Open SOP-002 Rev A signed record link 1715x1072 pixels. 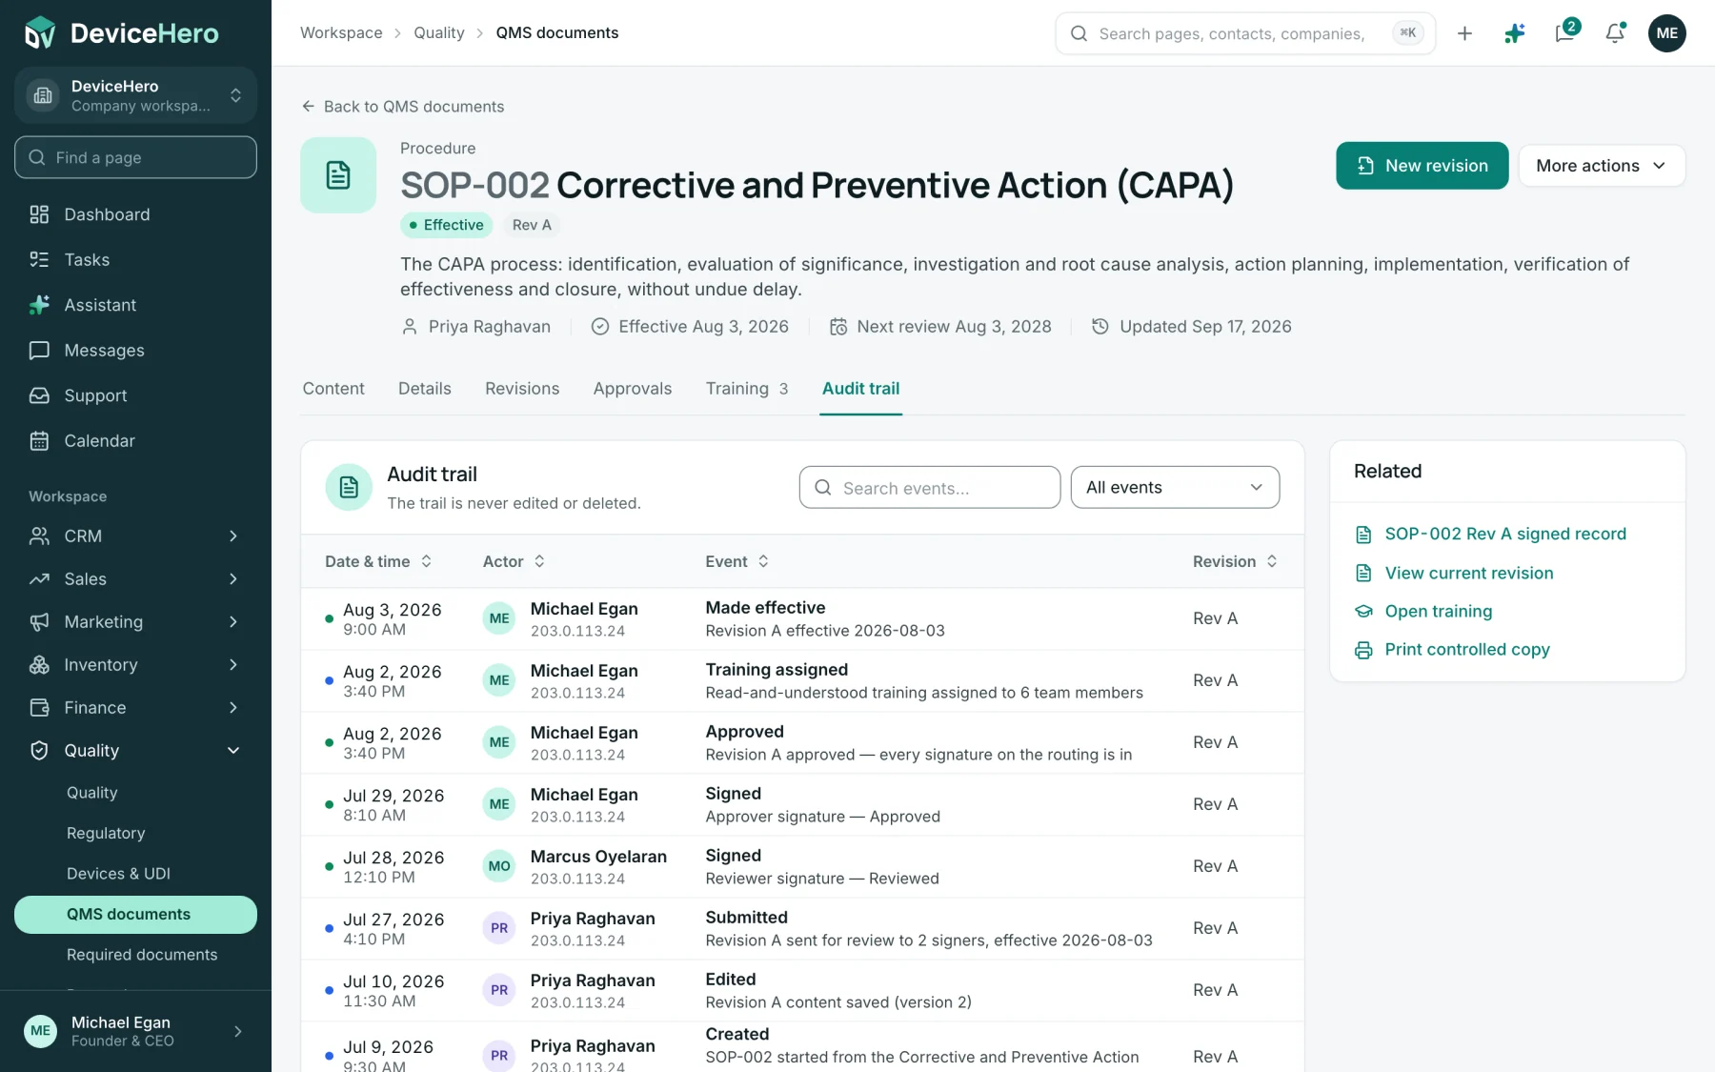1505,535
